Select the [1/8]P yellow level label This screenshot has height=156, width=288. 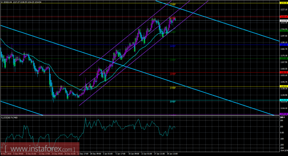coord(173,88)
